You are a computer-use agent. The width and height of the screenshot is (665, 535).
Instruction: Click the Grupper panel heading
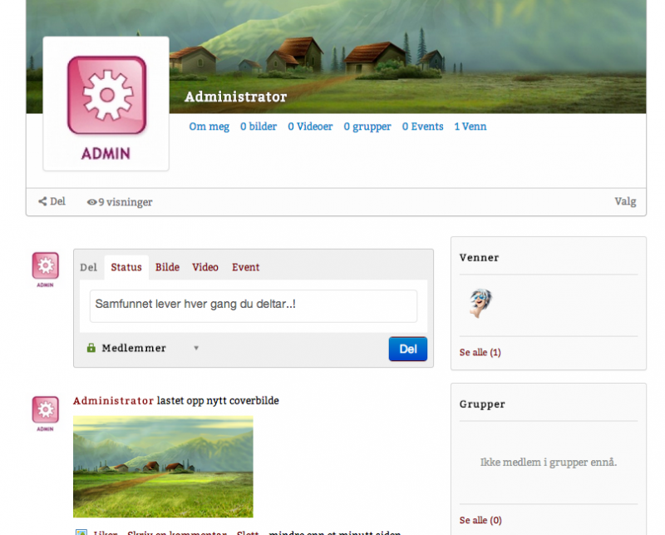point(482,404)
